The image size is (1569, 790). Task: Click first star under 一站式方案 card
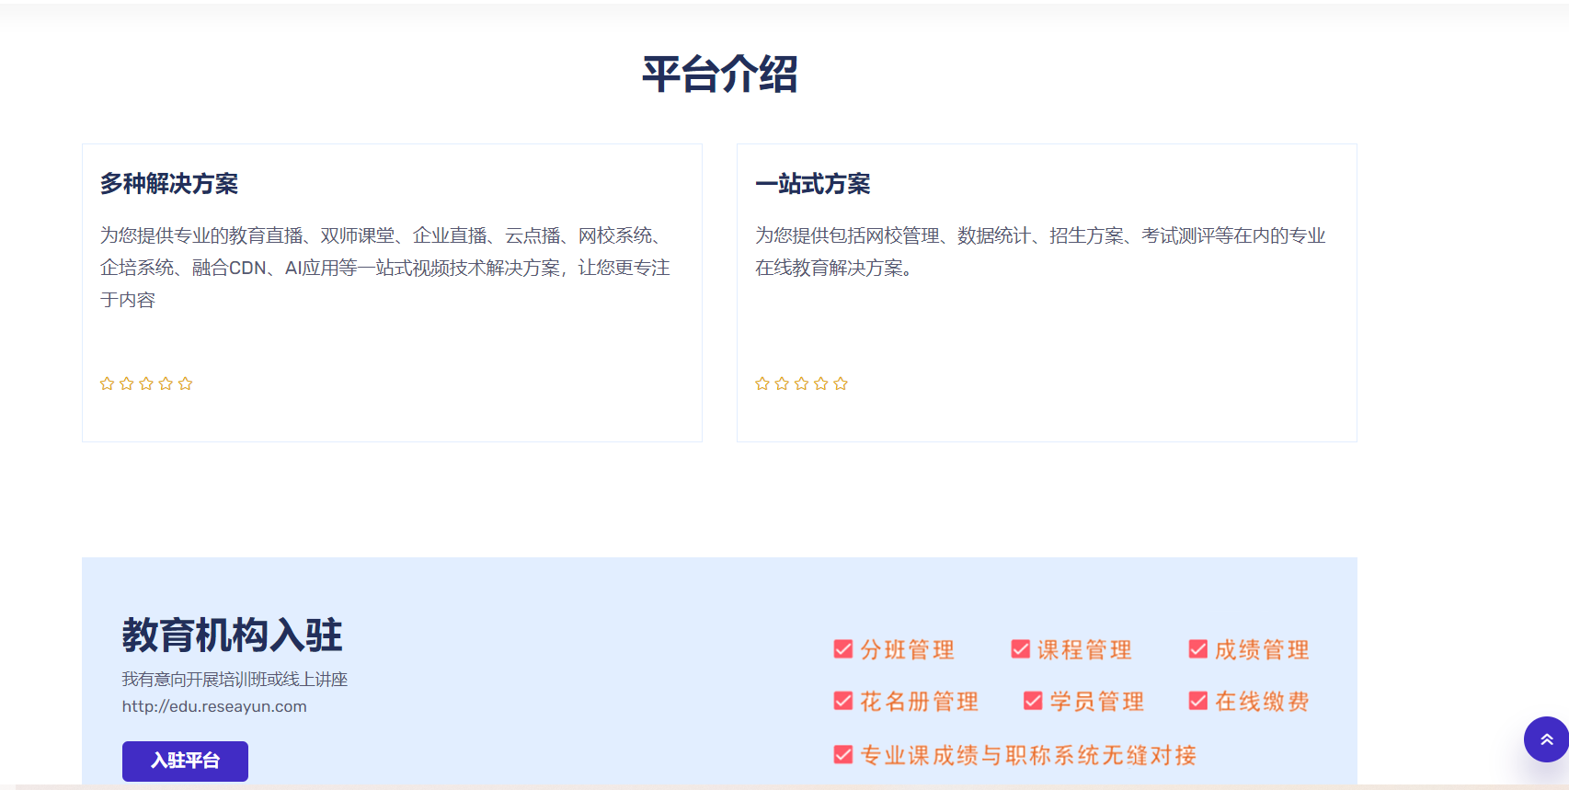coord(762,384)
